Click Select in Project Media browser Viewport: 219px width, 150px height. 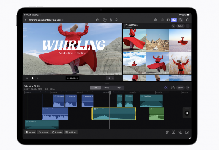(x=180, y=26)
